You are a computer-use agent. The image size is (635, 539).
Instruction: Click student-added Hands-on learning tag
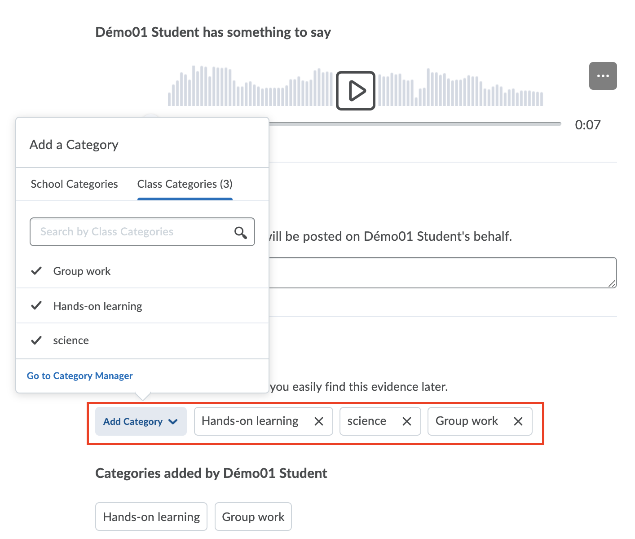point(151,517)
